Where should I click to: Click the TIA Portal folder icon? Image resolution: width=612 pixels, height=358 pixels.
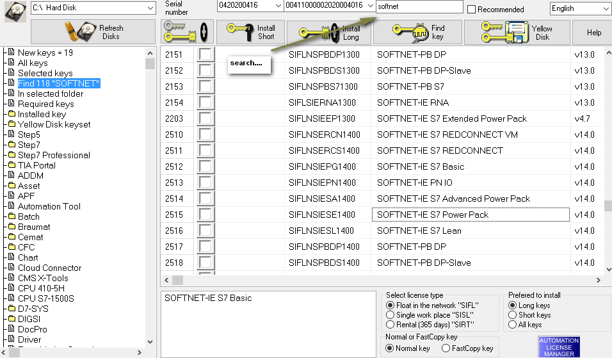point(12,165)
